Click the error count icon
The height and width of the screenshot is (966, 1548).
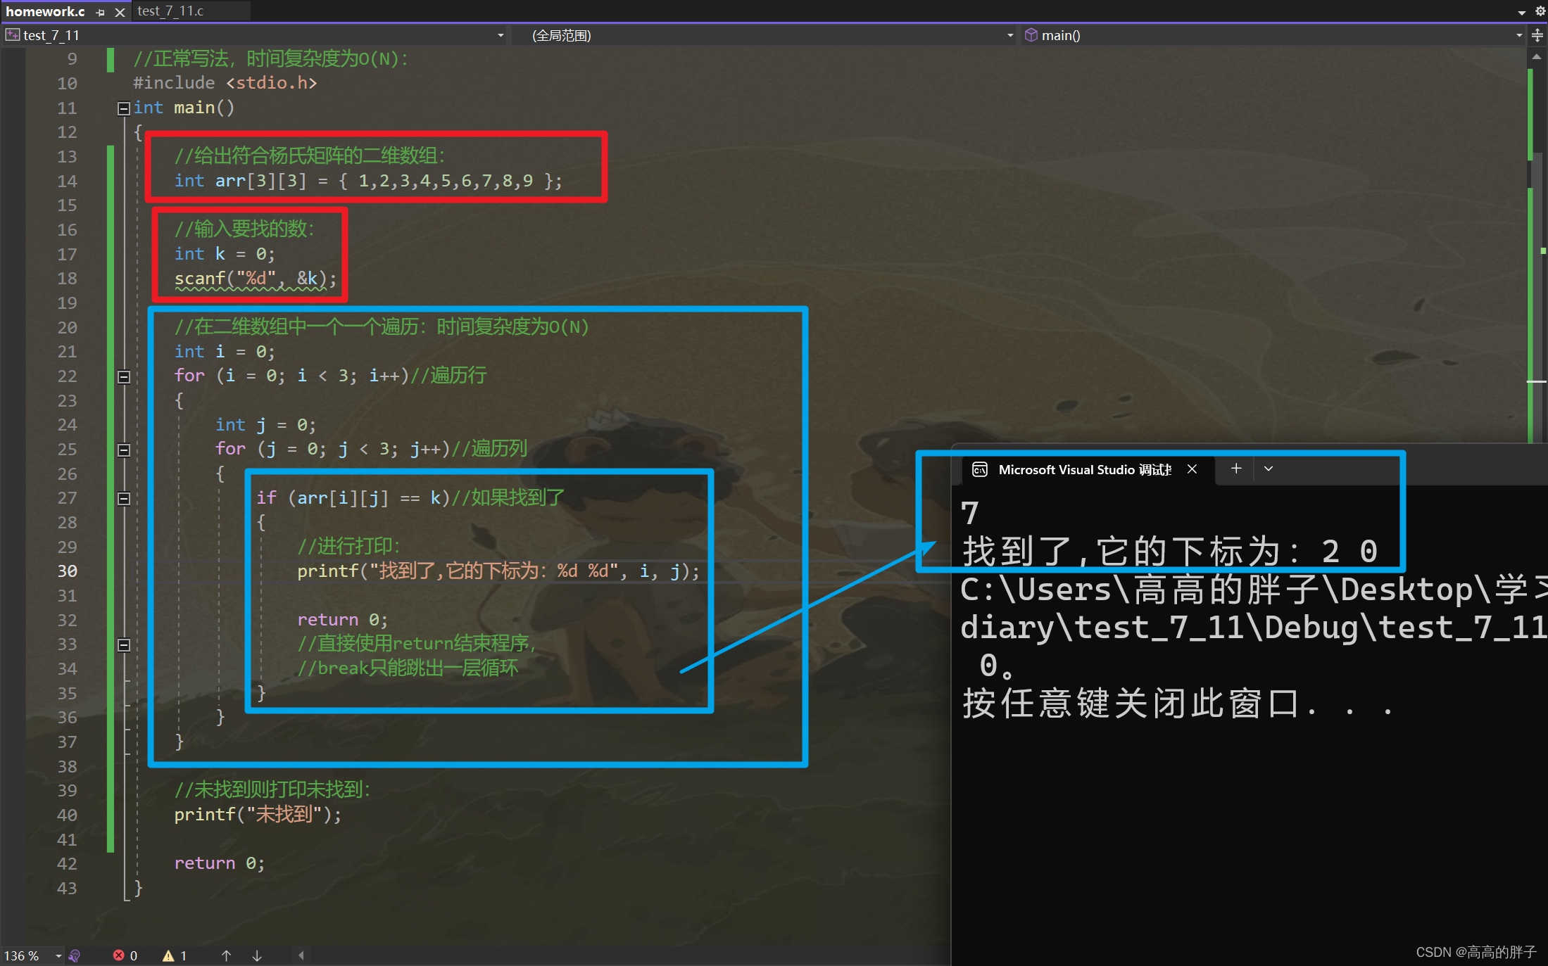point(119,955)
